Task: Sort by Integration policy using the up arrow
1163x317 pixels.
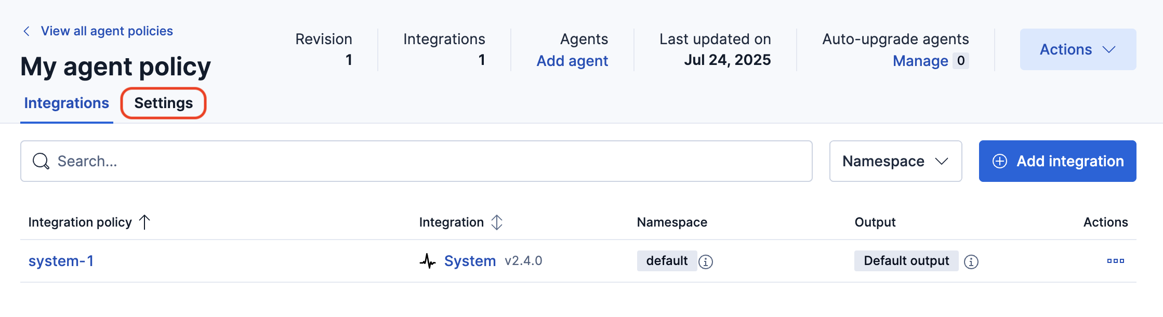Action: pyautogui.click(x=144, y=222)
